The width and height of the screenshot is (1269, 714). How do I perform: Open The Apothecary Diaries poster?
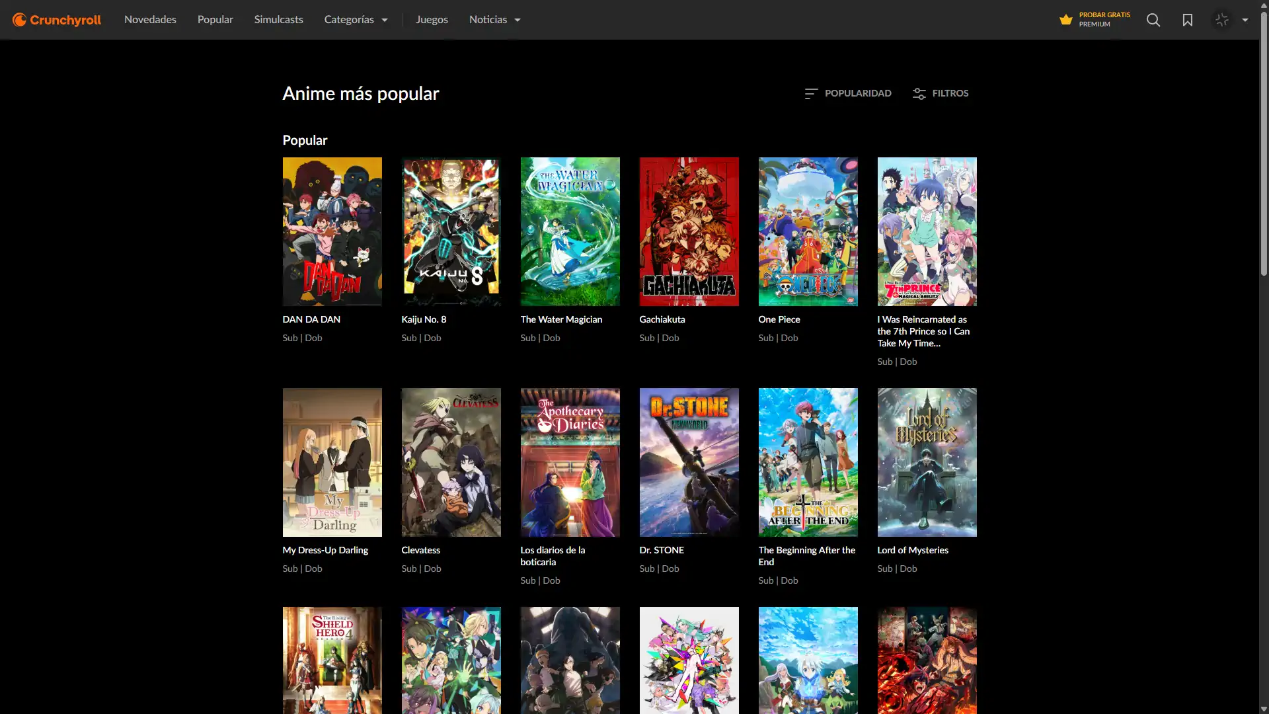(x=570, y=462)
